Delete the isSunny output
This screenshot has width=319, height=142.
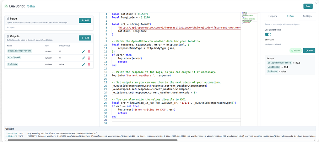(x=89, y=65)
